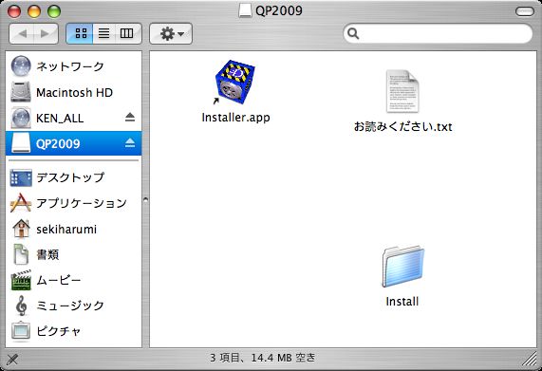
Task: Open the Installer.app icon
Action: 234,83
